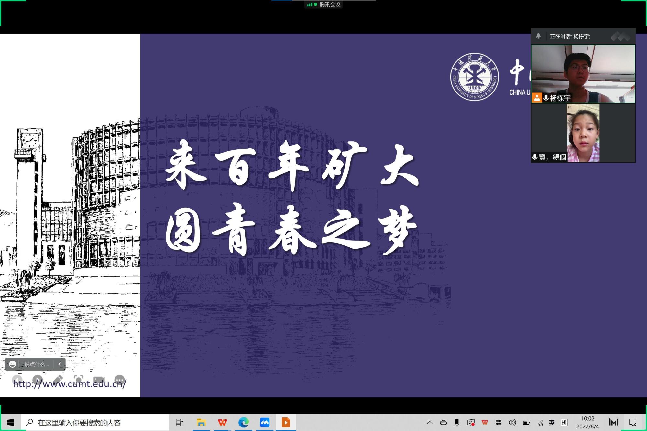Open the 腾讯会议 top status bar
This screenshot has width=647, height=431.
(x=323, y=5)
